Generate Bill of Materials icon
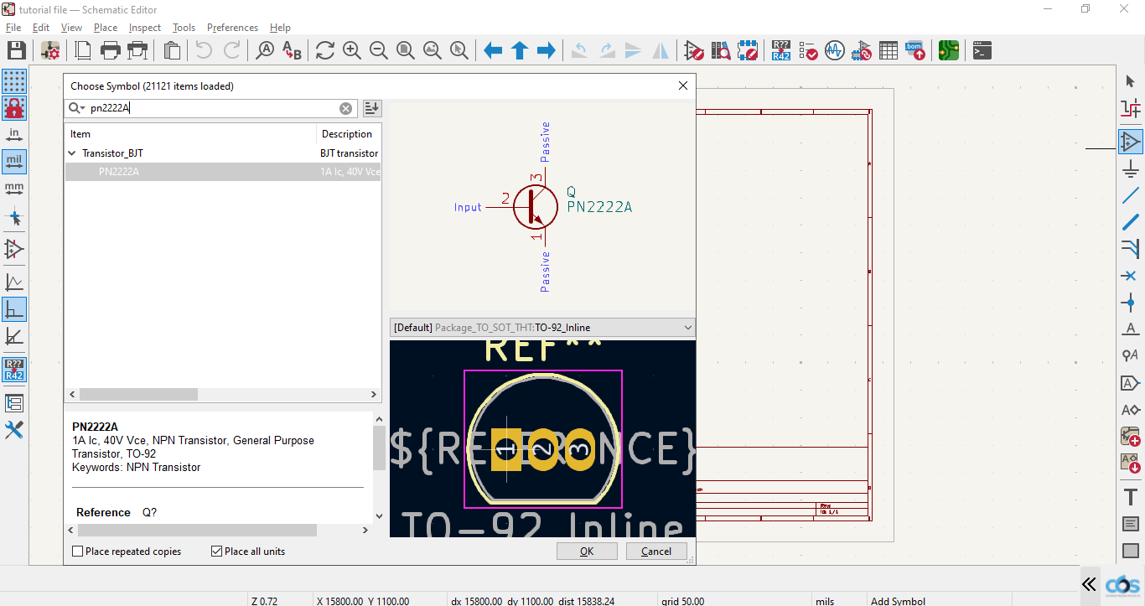The height and width of the screenshot is (606, 1145). tap(915, 50)
